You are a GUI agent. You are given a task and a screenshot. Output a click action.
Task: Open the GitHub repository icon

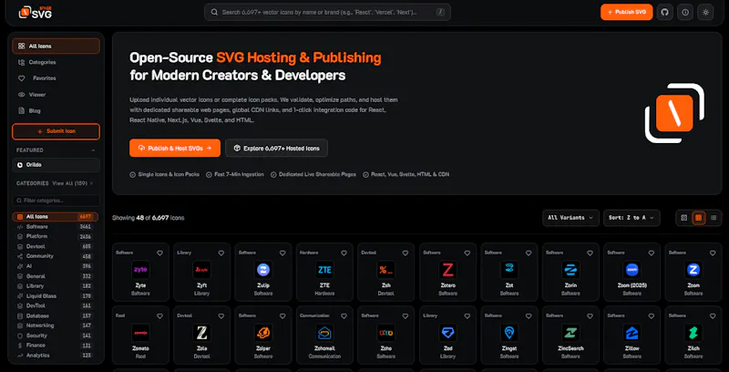point(664,12)
